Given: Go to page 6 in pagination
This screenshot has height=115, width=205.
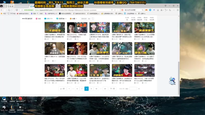Looking at the screenshot, I should pyautogui.click(x=77, y=89).
